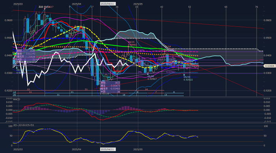Select the day-count marker 26 at chart top
Screen dimensions: 276x153
click(117, 7)
